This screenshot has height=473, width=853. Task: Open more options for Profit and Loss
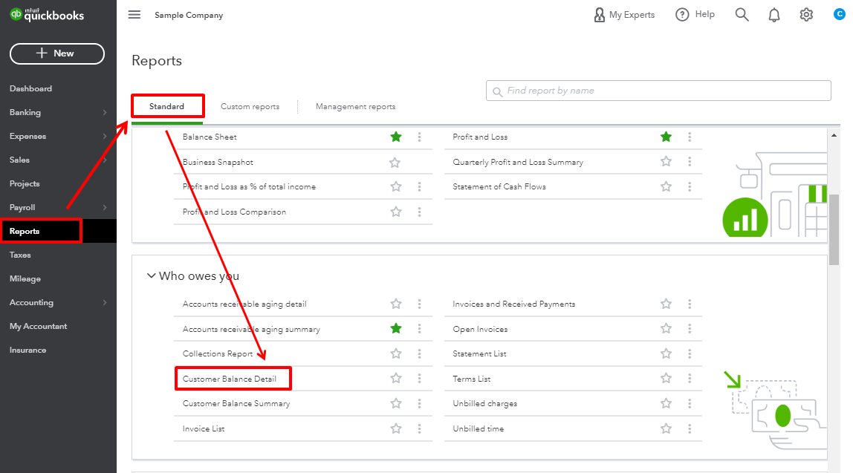point(690,137)
